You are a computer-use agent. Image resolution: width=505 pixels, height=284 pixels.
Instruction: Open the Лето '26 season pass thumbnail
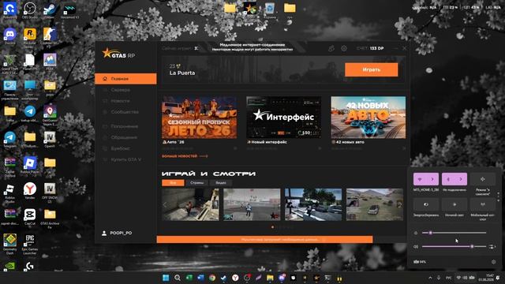click(200, 118)
